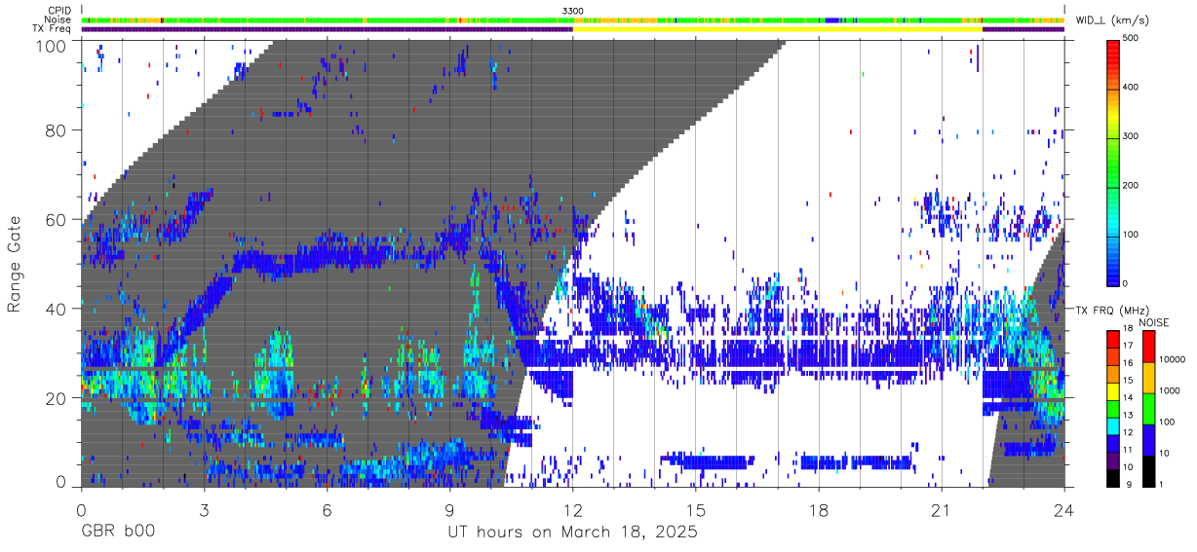This screenshot has width=1197, height=552.
Task: Click the NOISE legend title
Action: click(1153, 321)
